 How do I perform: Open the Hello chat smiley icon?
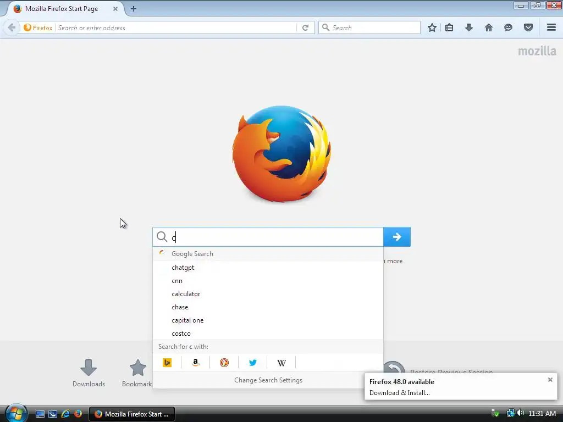point(508,27)
